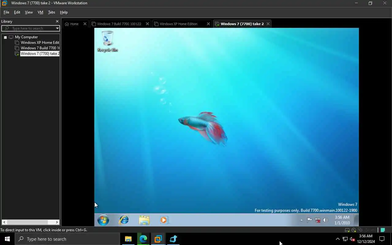This screenshot has height=245, width=392.
Task: Open the Recycle Bin icon on guest desktop
Action: pyautogui.click(x=107, y=41)
